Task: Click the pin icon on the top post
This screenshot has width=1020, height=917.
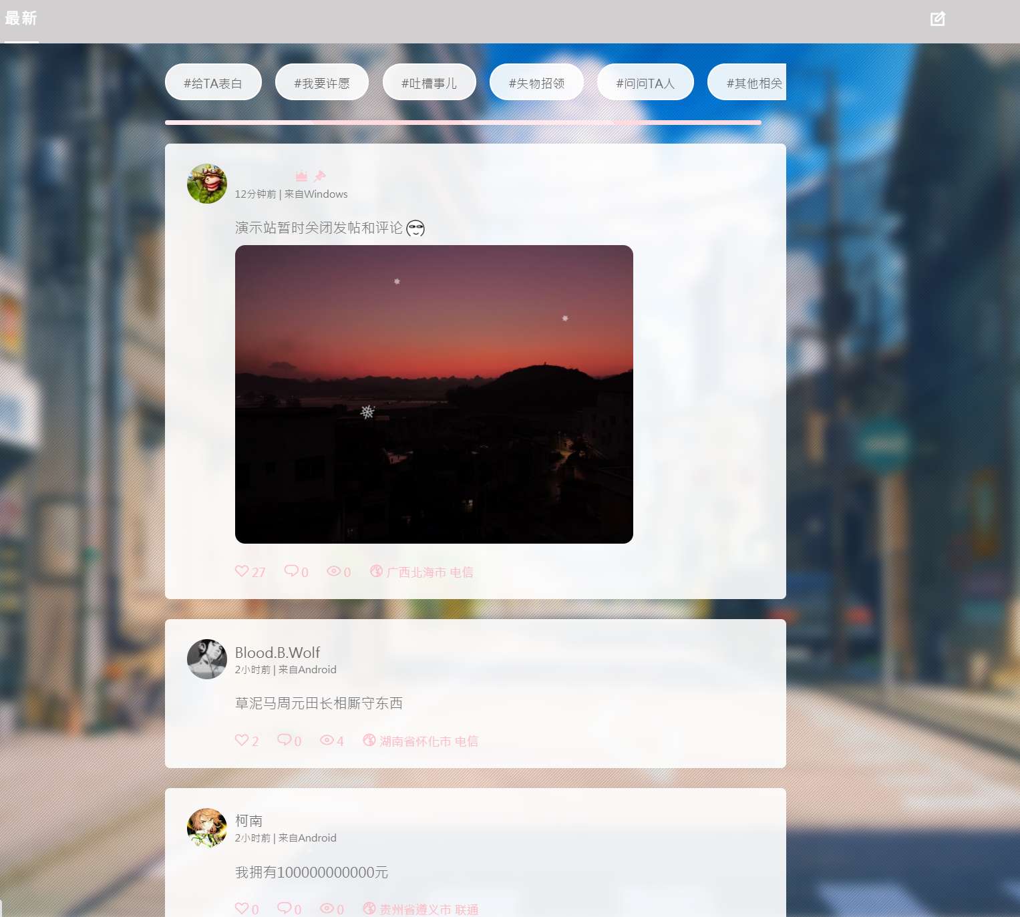Action: pyautogui.click(x=320, y=176)
